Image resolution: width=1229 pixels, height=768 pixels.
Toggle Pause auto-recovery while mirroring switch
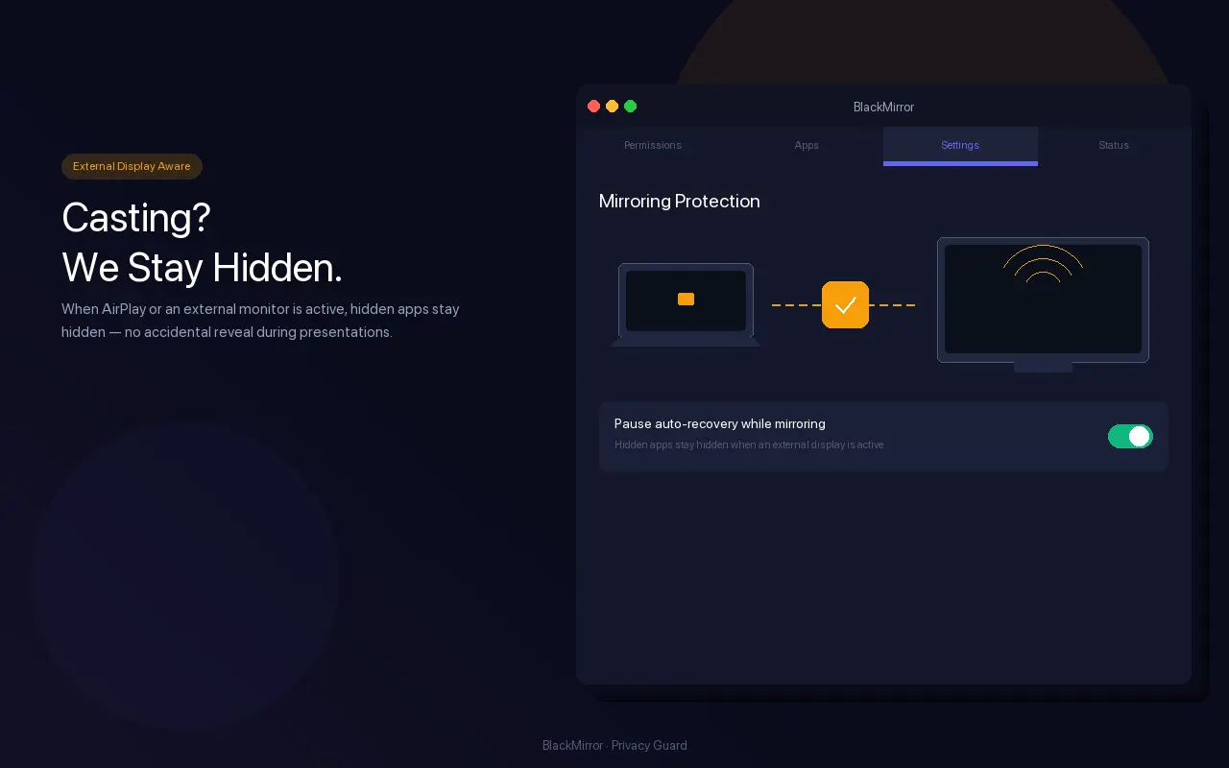pos(1130,437)
